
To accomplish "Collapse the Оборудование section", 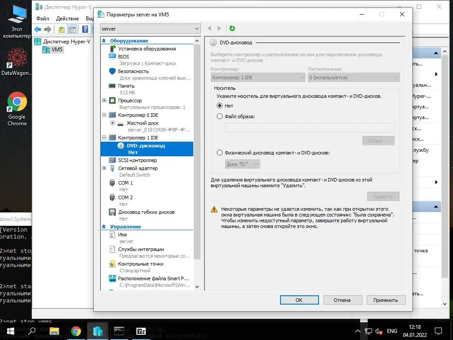I will (104, 41).
